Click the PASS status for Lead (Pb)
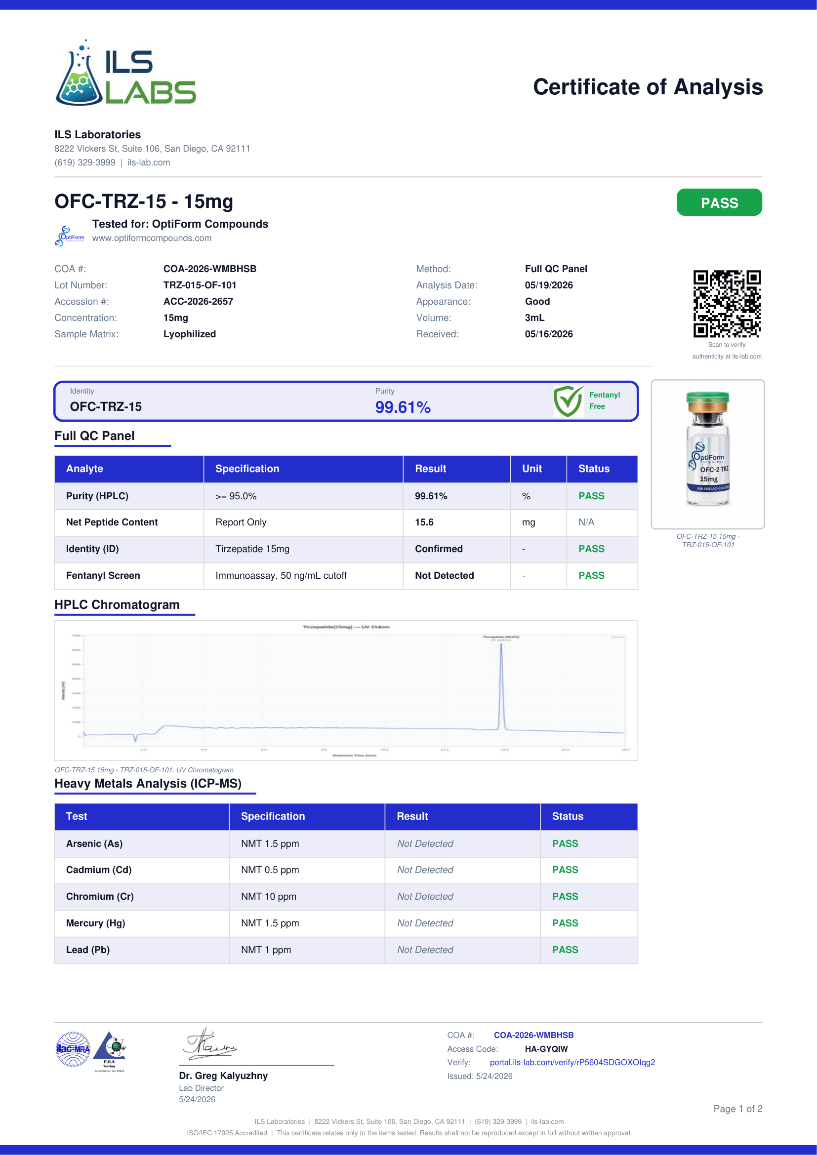Screen dimensions: 817x1155 pos(565,950)
